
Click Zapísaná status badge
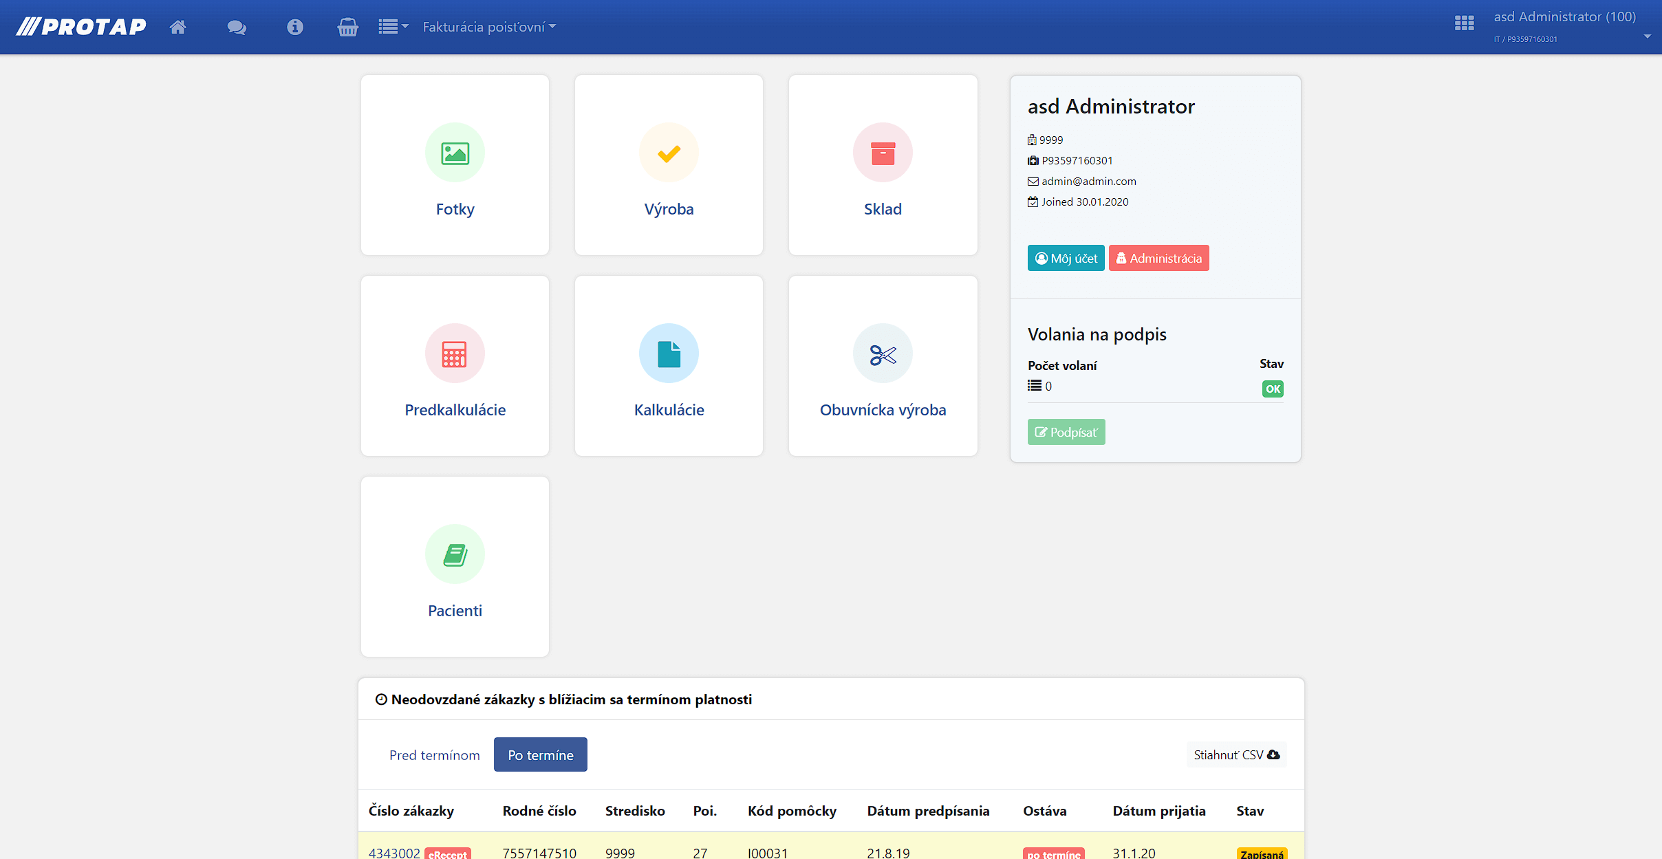tap(1262, 854)
